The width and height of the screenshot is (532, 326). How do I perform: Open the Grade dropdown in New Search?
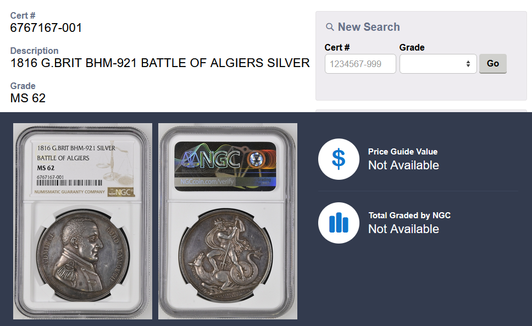pos(437,64)
